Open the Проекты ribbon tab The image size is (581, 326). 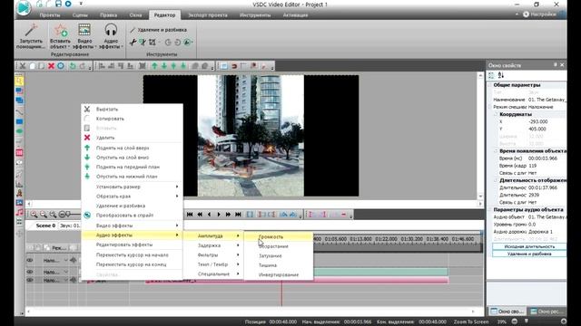[50, 15]
